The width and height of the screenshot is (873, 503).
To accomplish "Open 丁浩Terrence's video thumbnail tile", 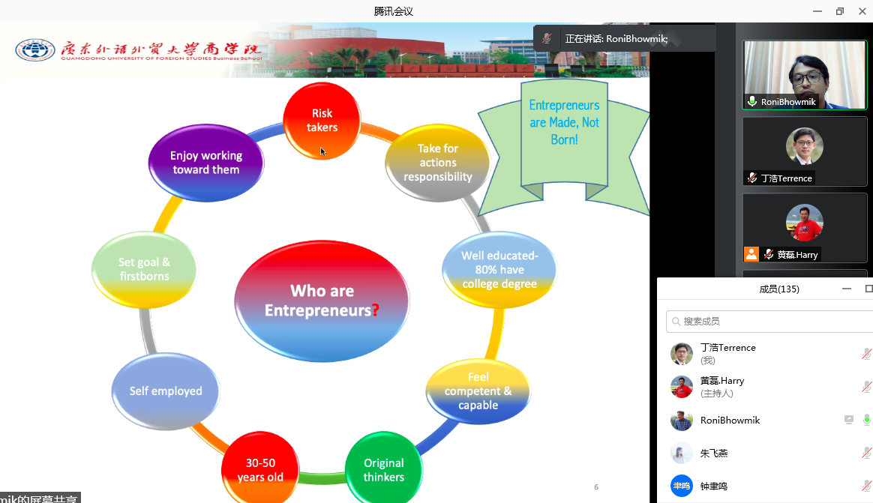I will (804, 151).
